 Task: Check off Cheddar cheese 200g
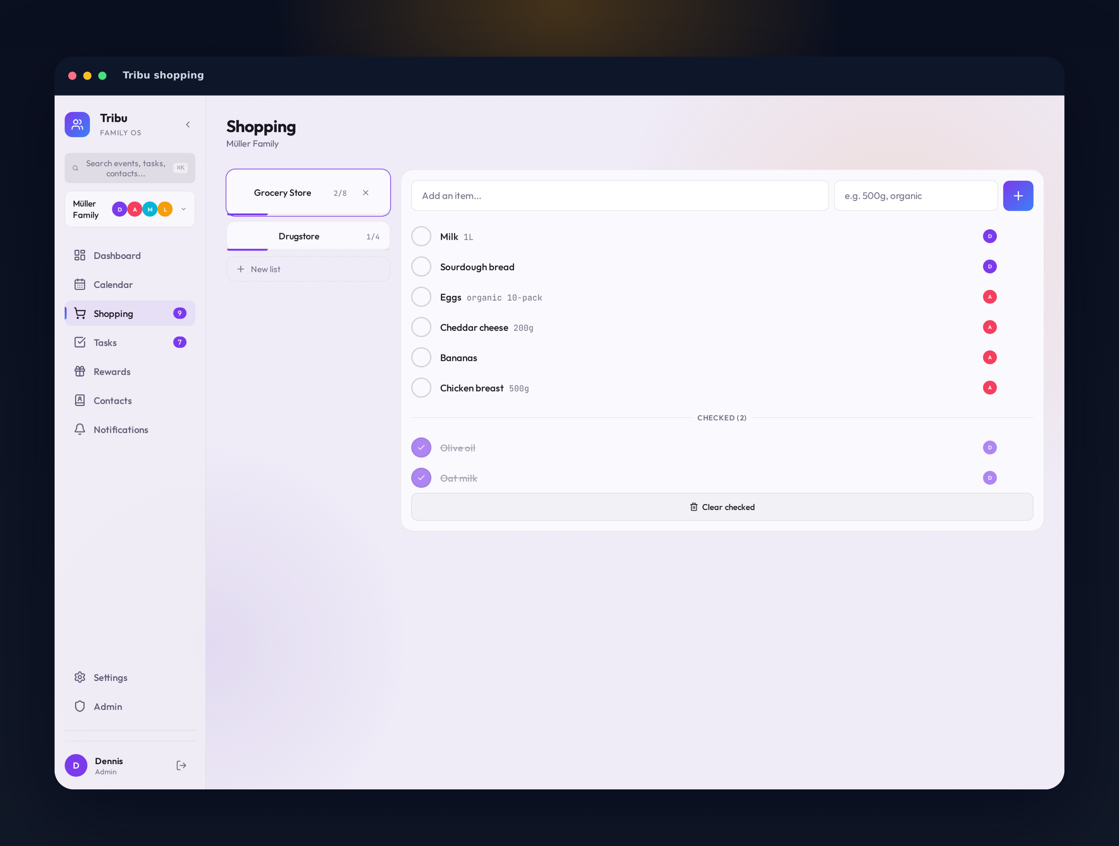421,327
